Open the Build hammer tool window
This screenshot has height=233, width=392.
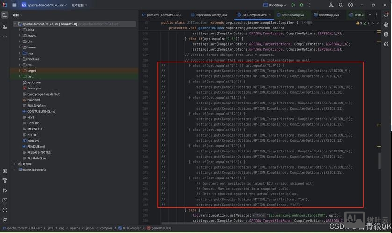pyautogui.click(x=5, y=181)
